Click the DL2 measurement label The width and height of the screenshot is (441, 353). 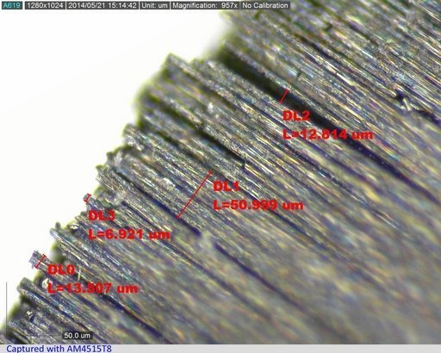[x=296, y=116]
